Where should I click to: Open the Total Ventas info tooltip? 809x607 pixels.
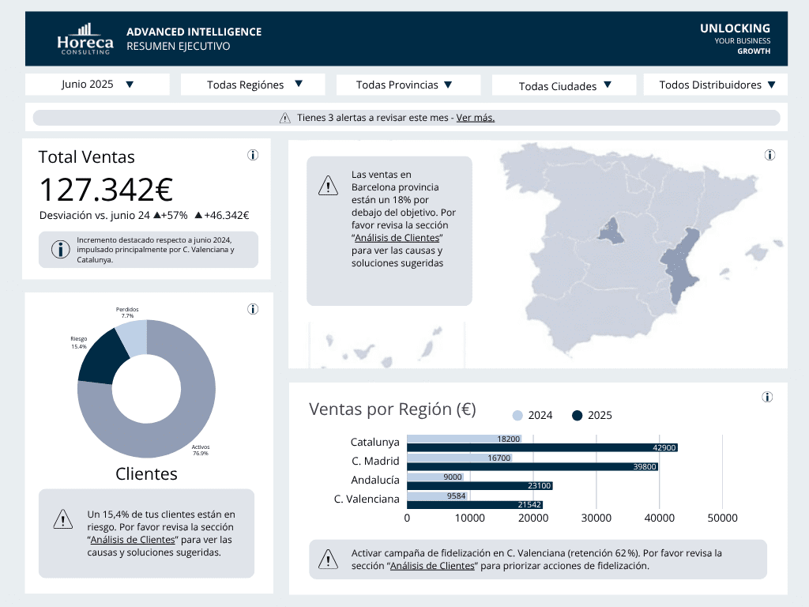[x=253, y=155]
